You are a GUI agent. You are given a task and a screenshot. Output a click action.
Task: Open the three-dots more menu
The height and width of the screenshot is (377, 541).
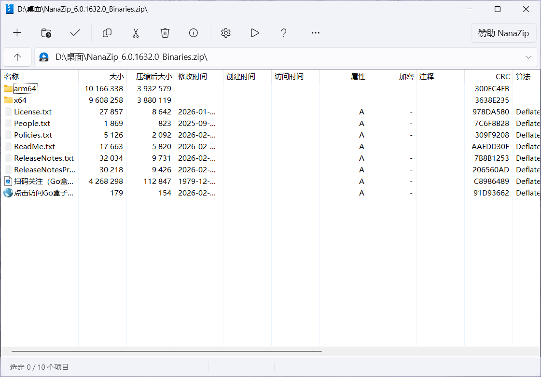coord(316,33)
